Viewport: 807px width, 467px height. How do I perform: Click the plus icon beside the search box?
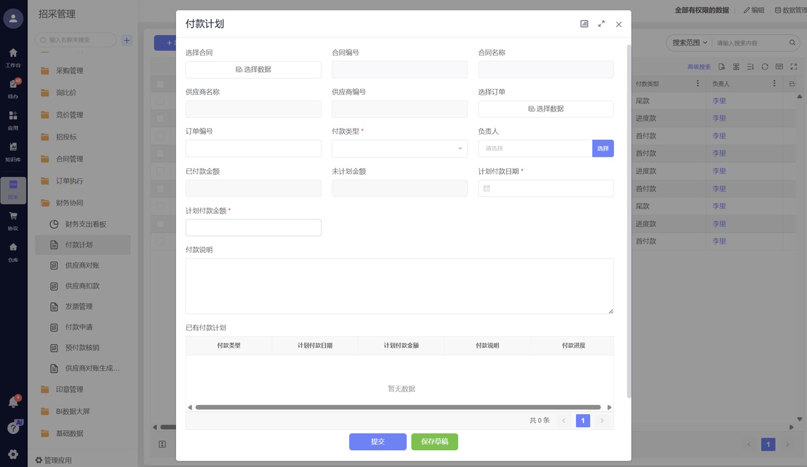(x=127, y=40)
